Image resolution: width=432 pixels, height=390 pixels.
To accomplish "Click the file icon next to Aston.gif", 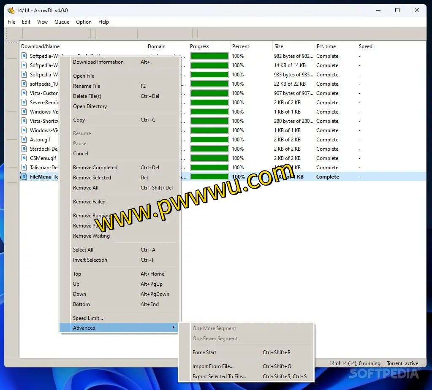I will (25, 140).
